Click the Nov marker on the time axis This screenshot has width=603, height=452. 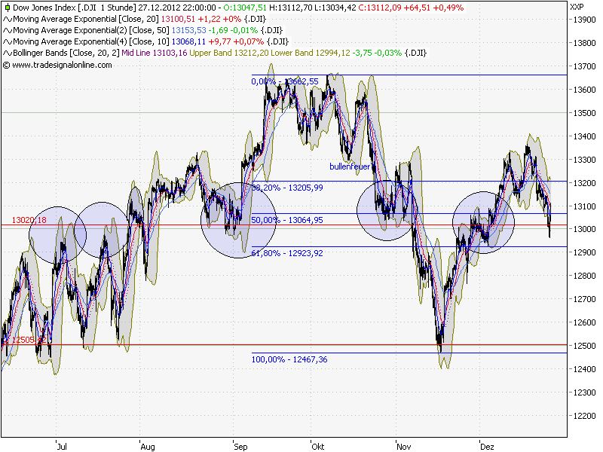click(404, 447)
